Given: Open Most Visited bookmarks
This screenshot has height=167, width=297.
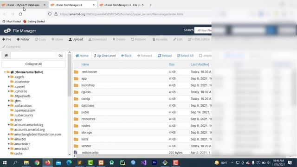Looking at the screenshot, I should (12, 21).
